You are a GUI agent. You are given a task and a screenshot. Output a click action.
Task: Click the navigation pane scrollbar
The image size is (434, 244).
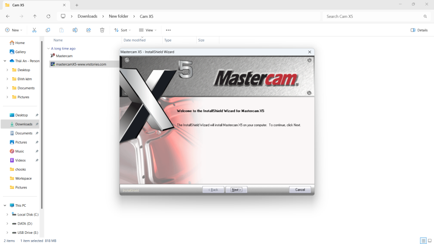pyautogui.click(x=42, y=125)
